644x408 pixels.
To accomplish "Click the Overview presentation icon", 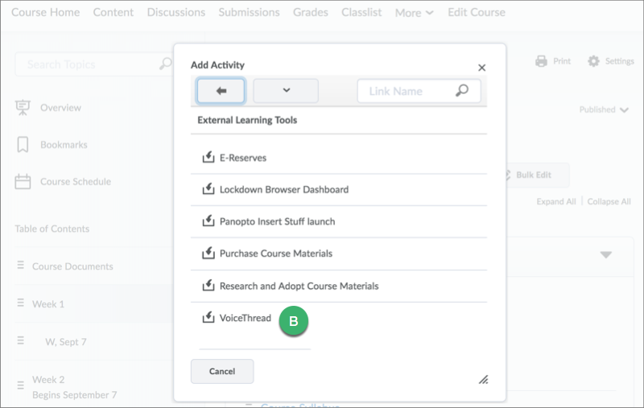I will click(x=23, y=108).
